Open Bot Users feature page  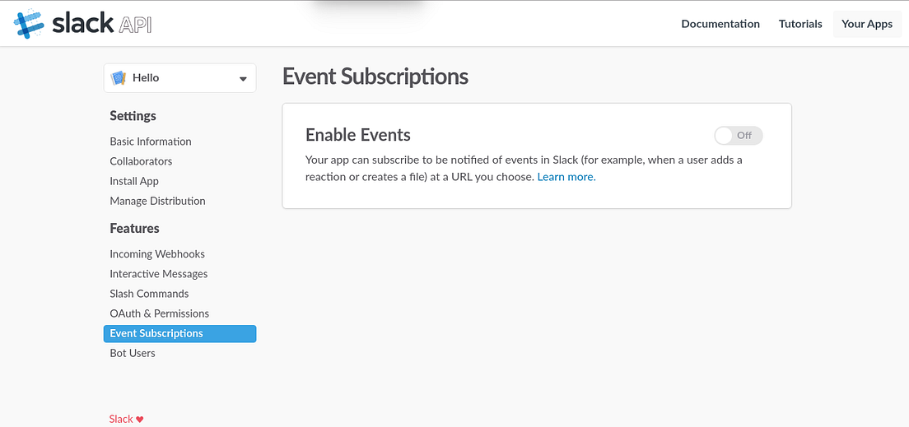coord(133,353)
